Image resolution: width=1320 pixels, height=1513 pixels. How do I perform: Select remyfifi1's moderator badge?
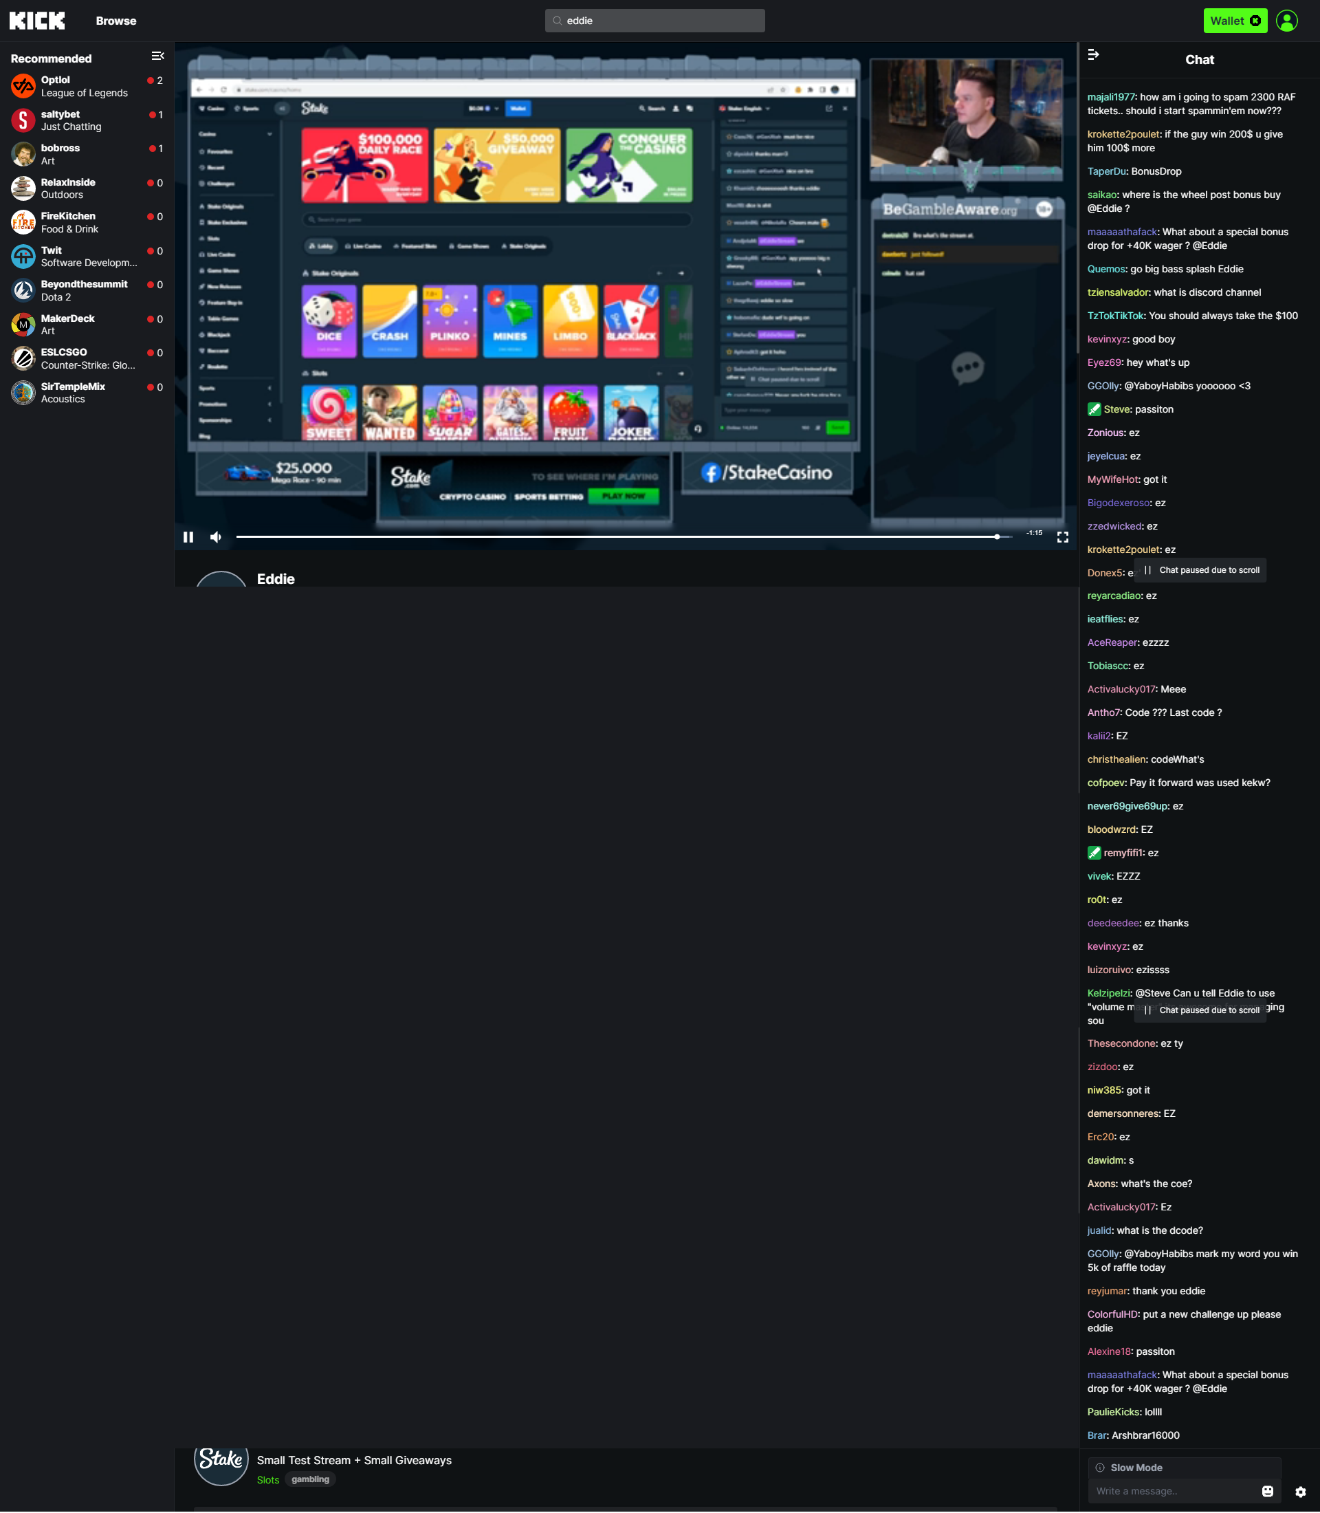[1094, 853]
